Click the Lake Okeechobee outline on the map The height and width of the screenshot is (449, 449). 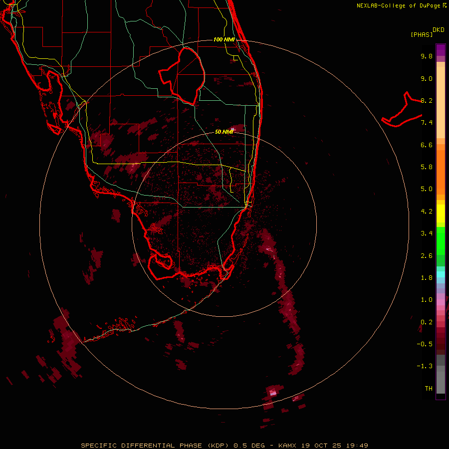pyautogui.click(x=182, y=76)
